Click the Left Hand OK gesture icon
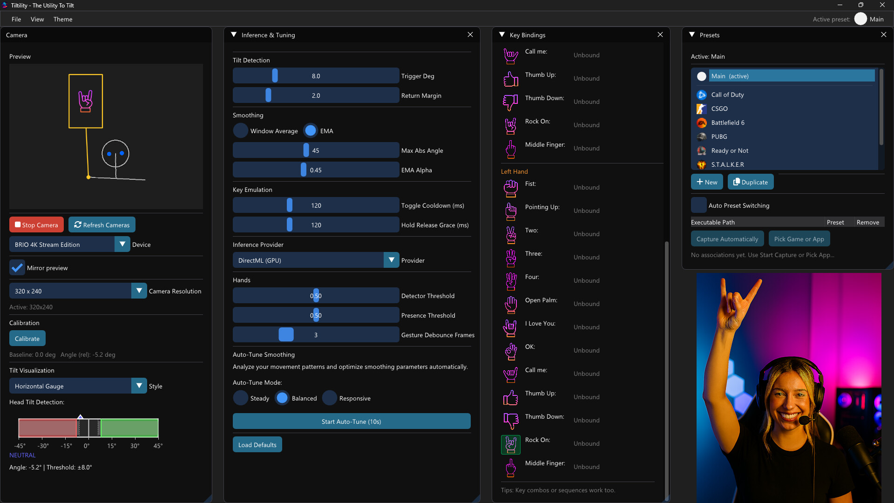The image size is (894, 503). coord(511,351)
